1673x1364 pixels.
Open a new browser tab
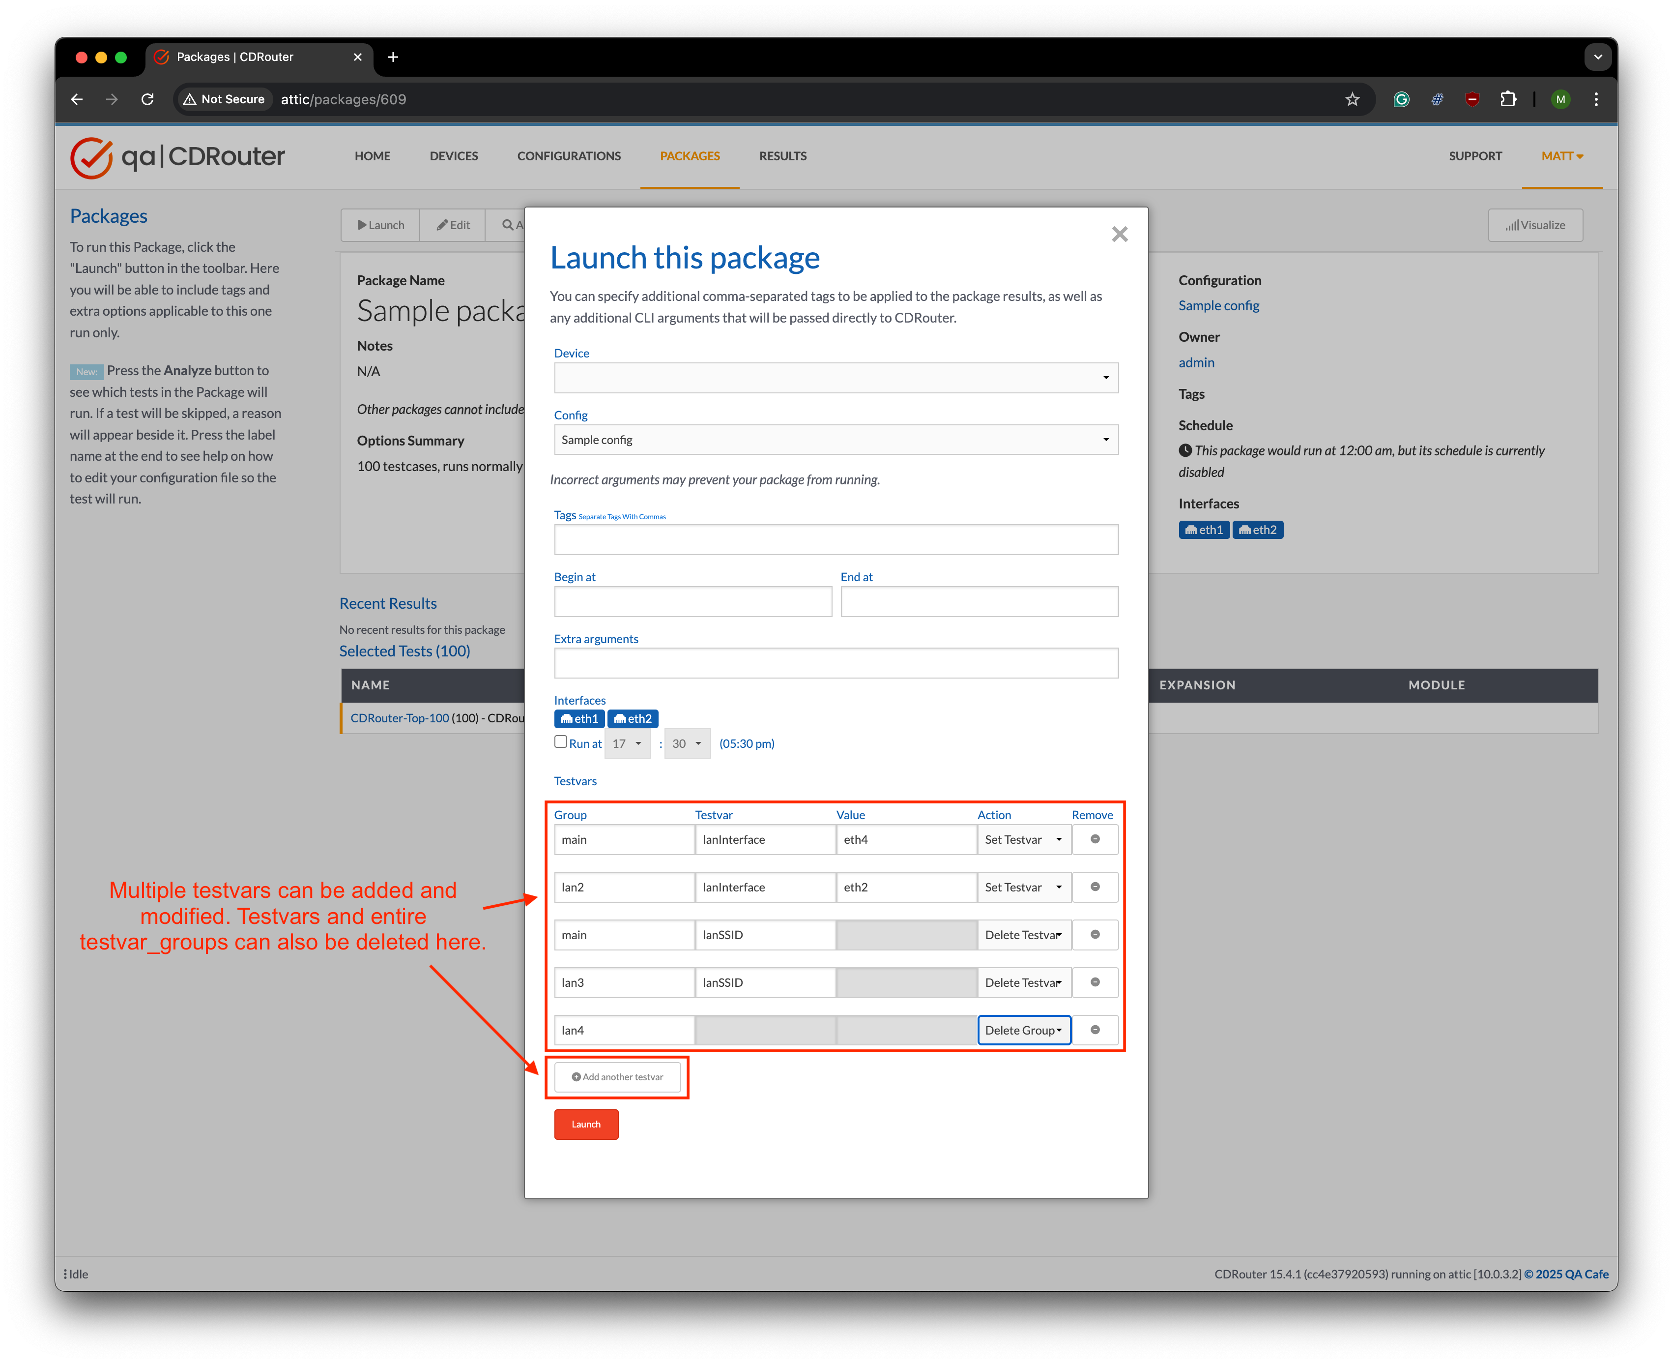[394, 57]
